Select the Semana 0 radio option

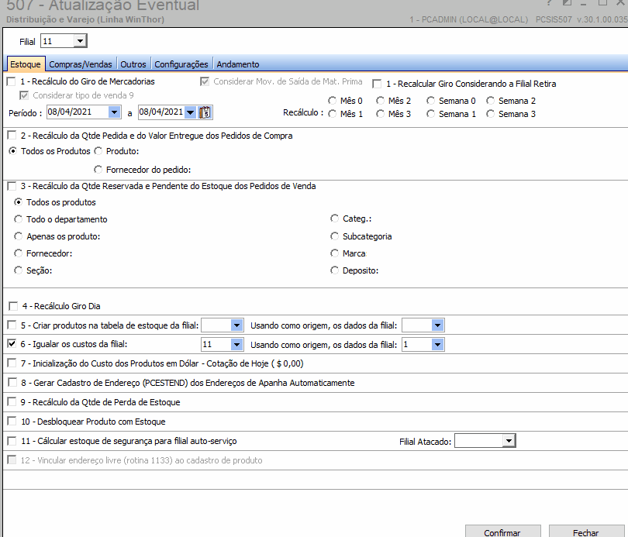tap(430, 101)
